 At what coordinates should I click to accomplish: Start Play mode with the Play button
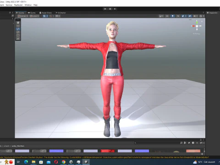pos(105,9)
